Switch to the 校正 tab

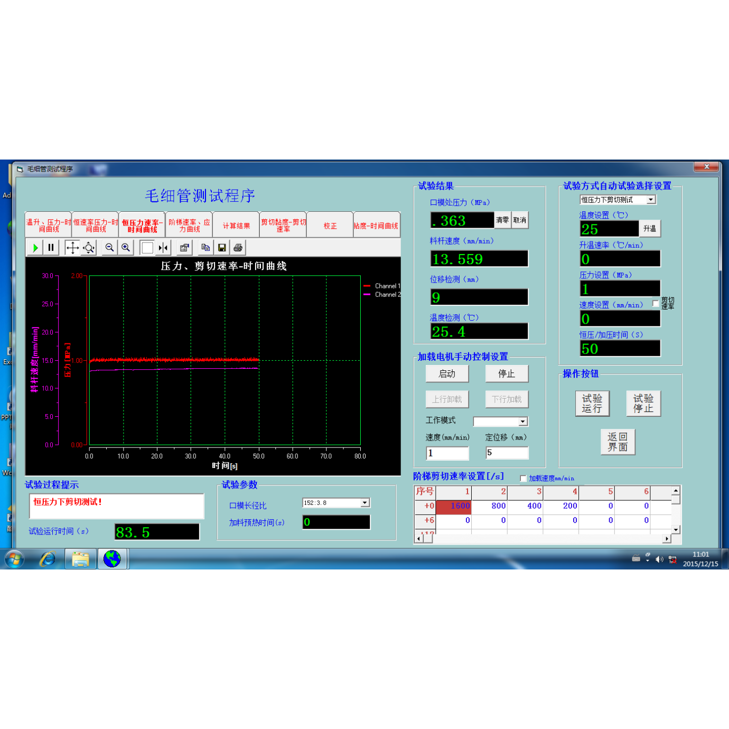point(330,226)
